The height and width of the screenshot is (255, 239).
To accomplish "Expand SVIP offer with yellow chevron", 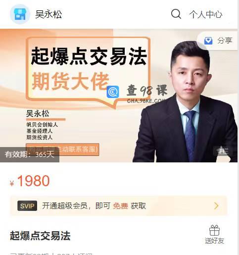I will point(216,206).
